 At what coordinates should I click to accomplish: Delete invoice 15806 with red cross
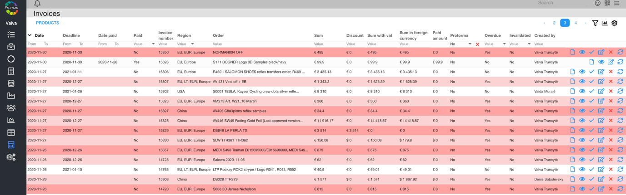point(611,72)
